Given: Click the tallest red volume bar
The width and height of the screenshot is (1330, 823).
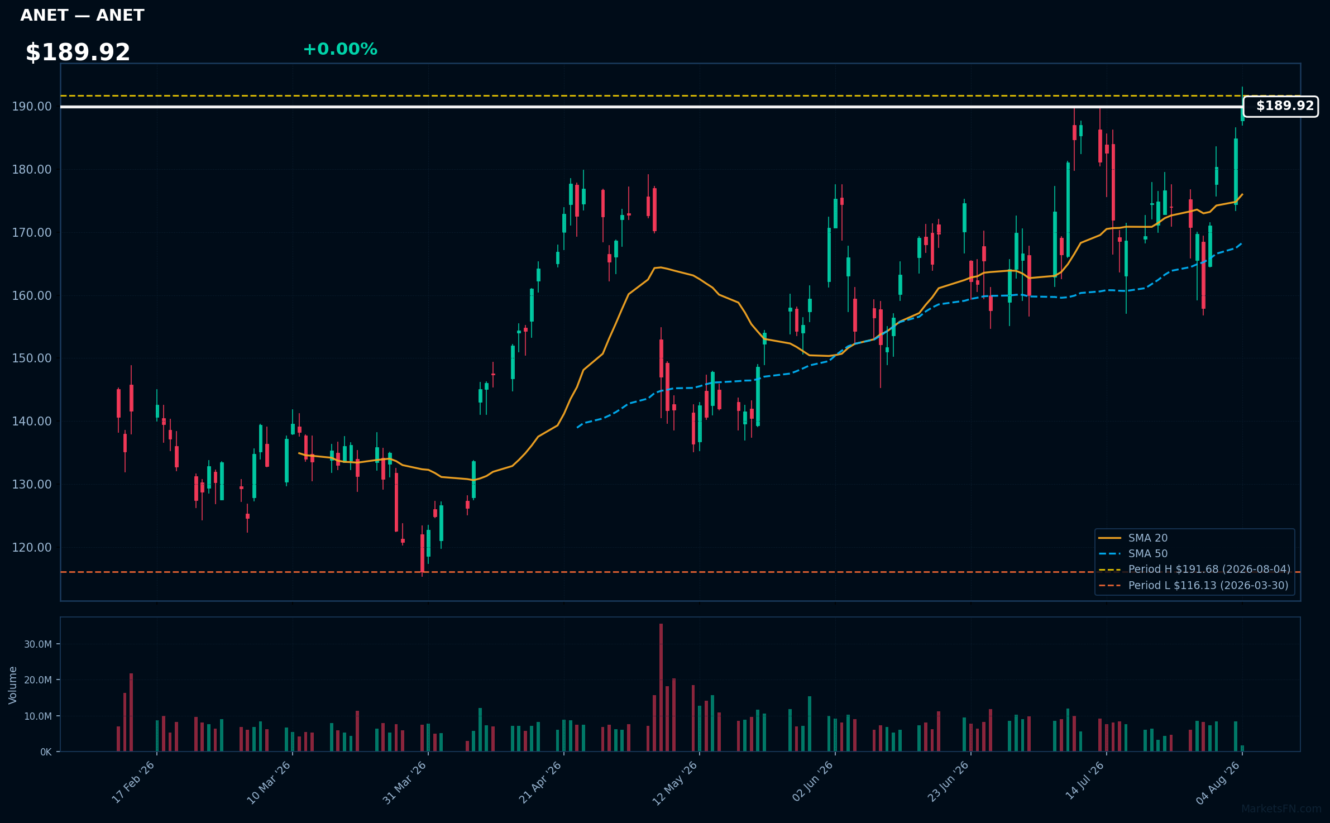Looking at the screenshot, I should 661,688.
